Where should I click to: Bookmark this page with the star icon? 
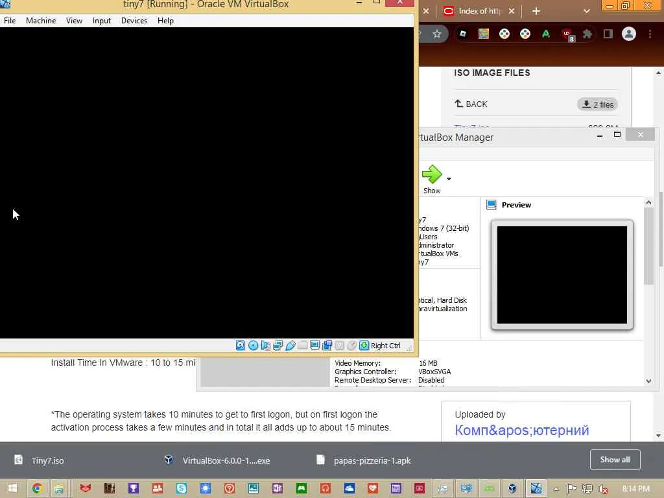point(437,34)
